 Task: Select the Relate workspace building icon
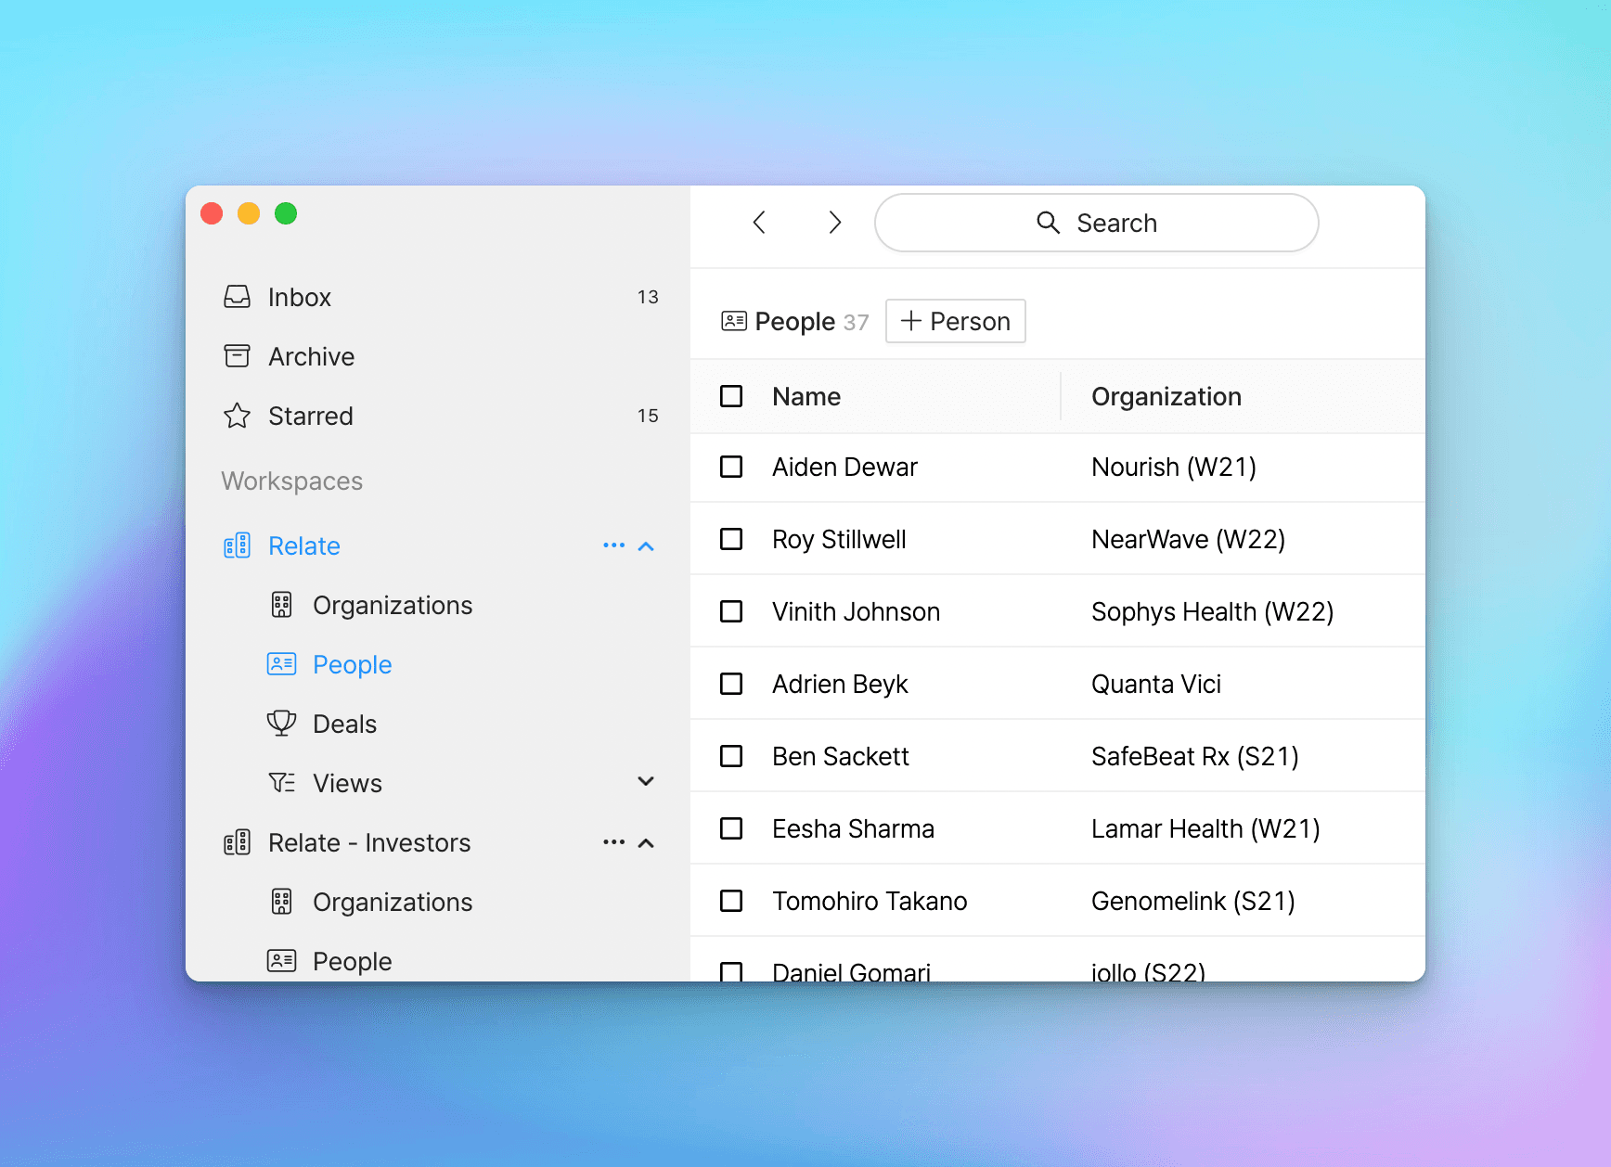coord(237,545)
